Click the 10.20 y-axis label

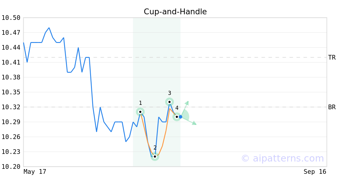click(11, 167)
